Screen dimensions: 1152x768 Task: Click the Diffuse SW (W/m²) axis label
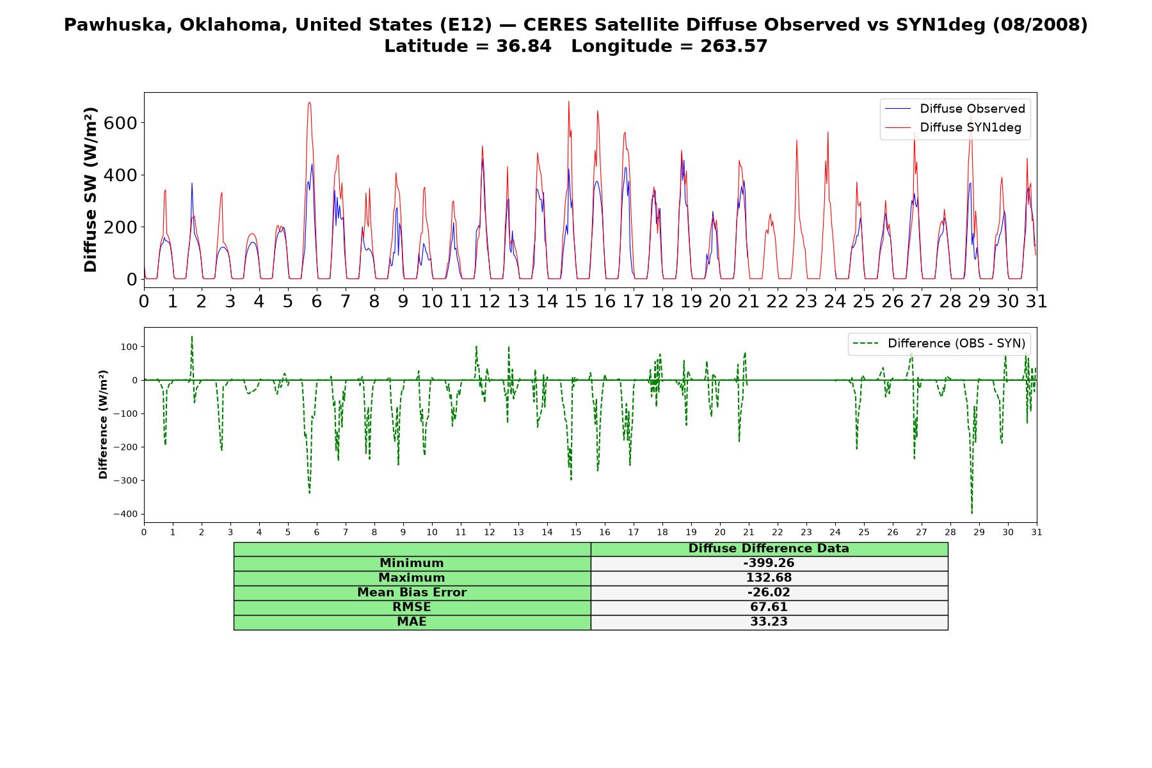tap(91, 190)
